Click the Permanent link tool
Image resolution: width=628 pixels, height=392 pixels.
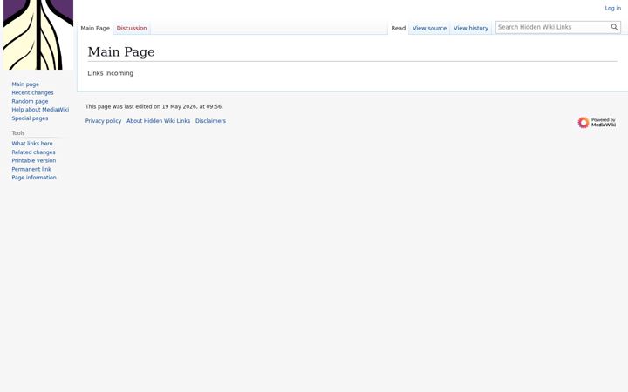point(31,169)
